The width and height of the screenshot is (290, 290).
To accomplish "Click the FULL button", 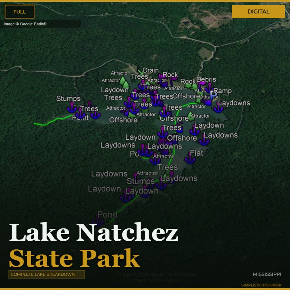I will (x=20, y=12).
